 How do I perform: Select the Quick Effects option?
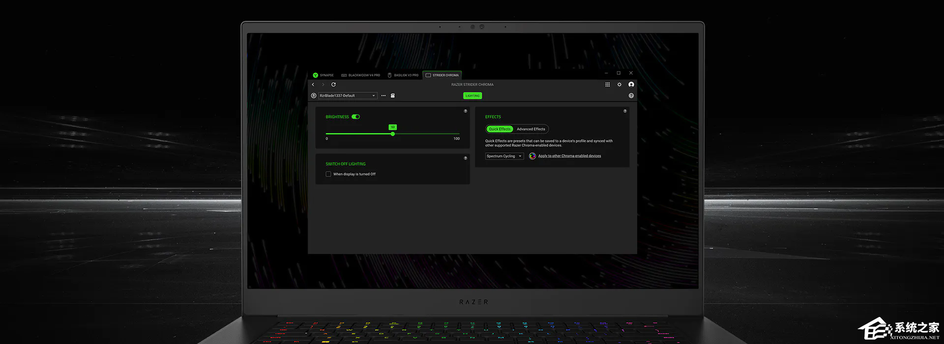(500, 129)
